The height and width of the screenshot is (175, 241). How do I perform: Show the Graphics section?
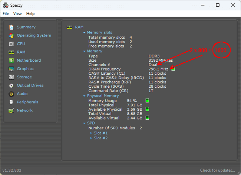25,69
